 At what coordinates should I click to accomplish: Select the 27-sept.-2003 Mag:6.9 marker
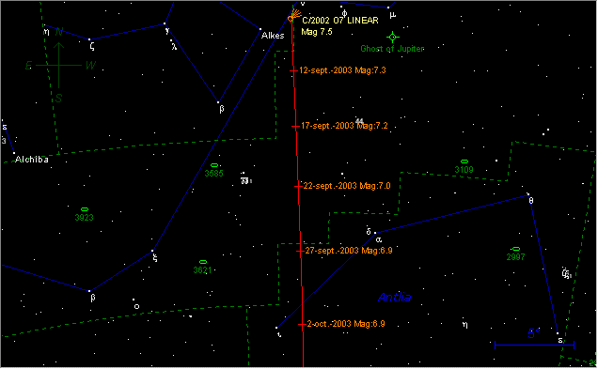pos(300,251)
